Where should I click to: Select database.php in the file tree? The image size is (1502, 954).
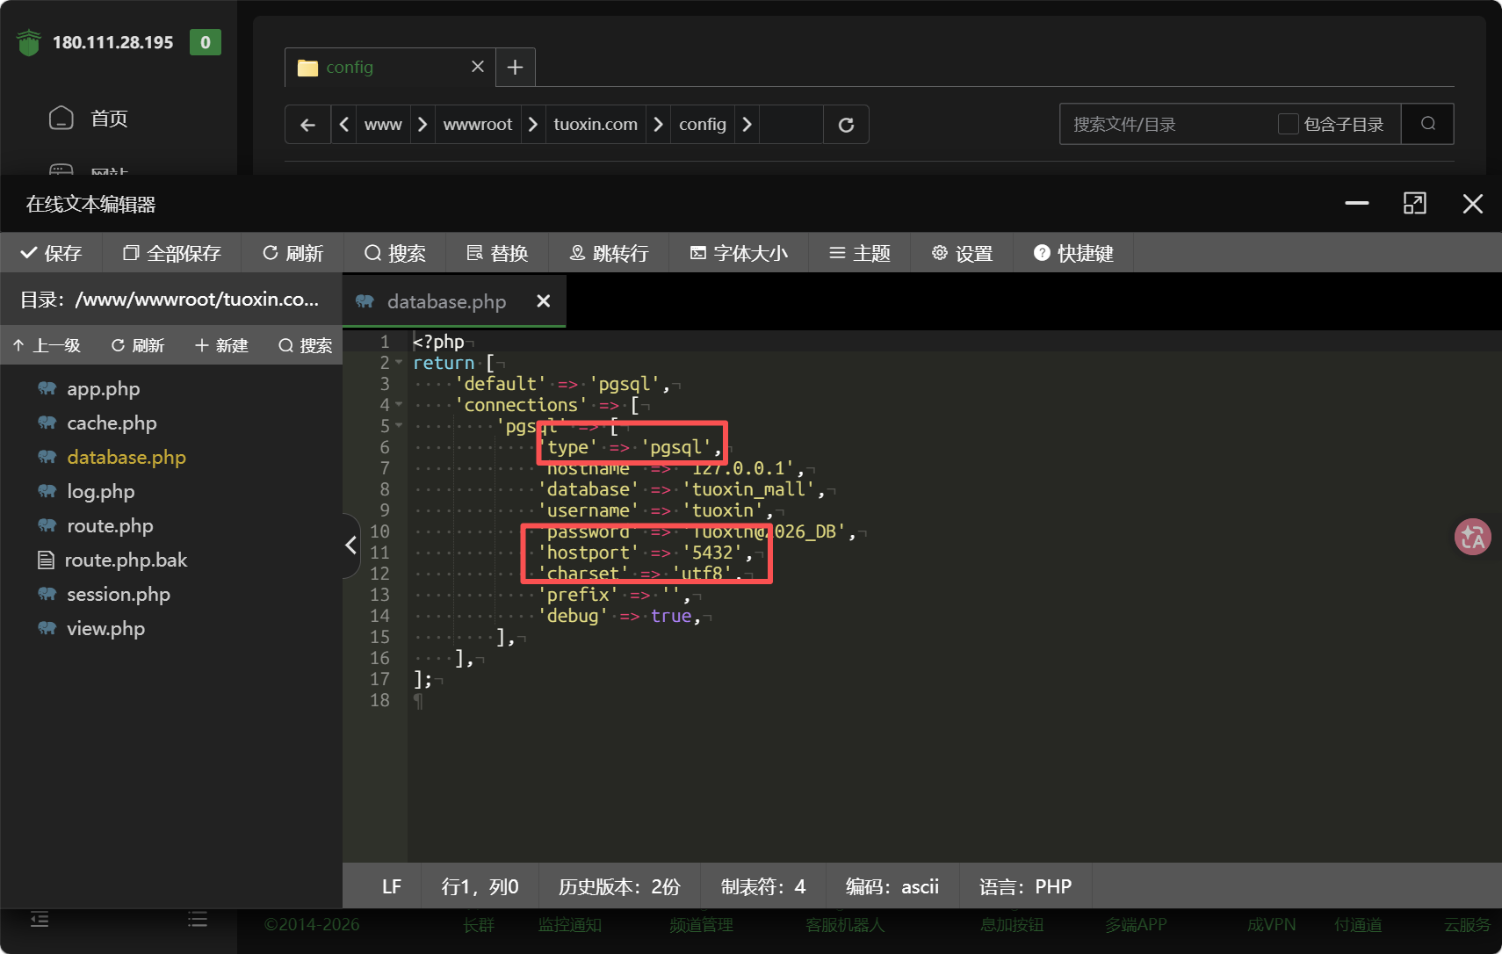126,457
